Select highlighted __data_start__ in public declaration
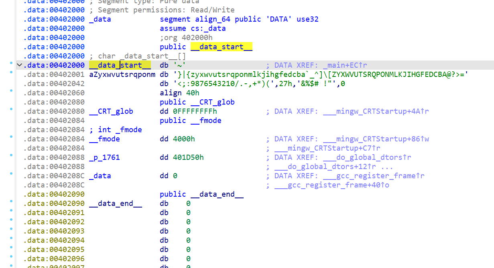This screenshot has width=494, height=268. point(222,47)
